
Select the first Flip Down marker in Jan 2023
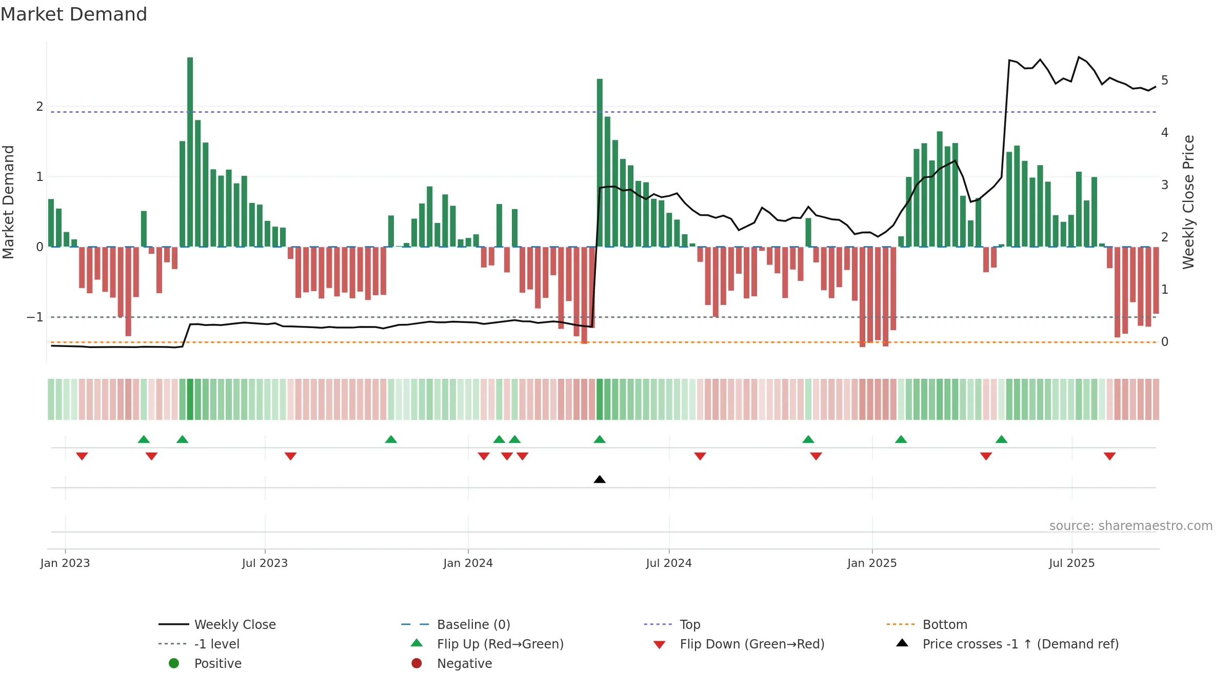[x=82, y=456]
